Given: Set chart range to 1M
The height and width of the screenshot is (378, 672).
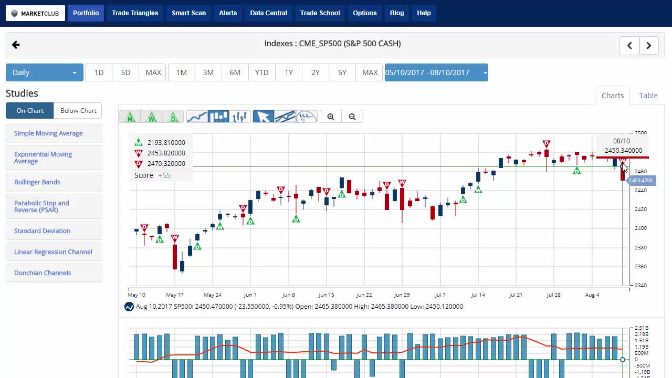Looking at the screenshot, I should pyautogui.click(x=181, y=72).
